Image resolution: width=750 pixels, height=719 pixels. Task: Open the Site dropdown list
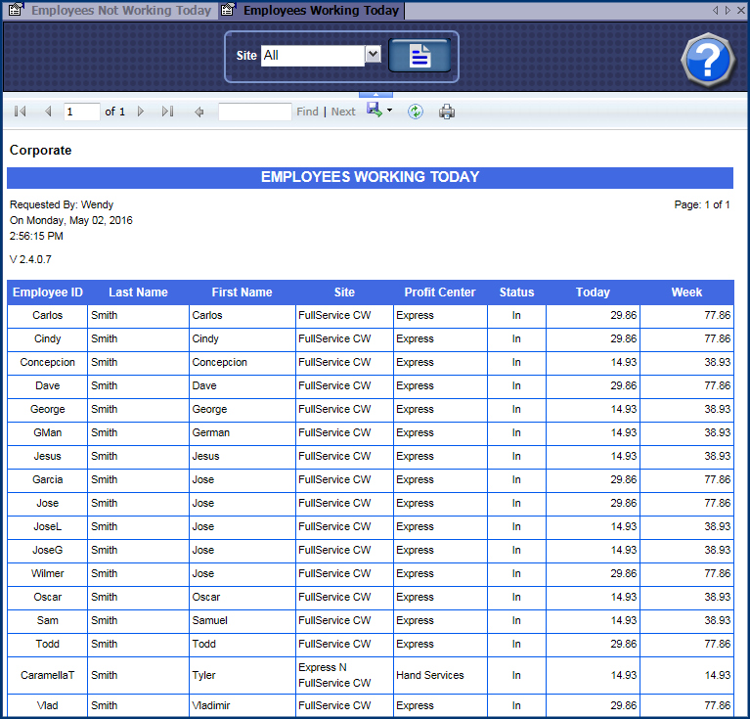(x=373, y=56)
